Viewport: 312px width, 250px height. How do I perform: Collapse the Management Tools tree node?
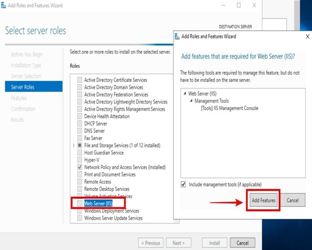(191, 101)
